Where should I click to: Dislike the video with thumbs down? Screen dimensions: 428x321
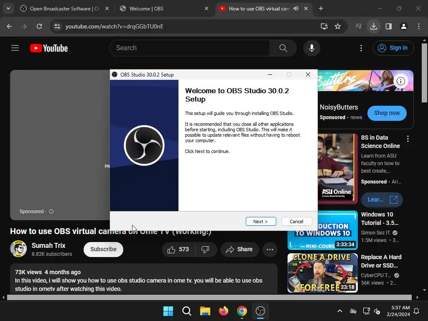point(206,249)
